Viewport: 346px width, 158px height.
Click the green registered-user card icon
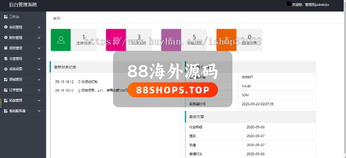61,40
